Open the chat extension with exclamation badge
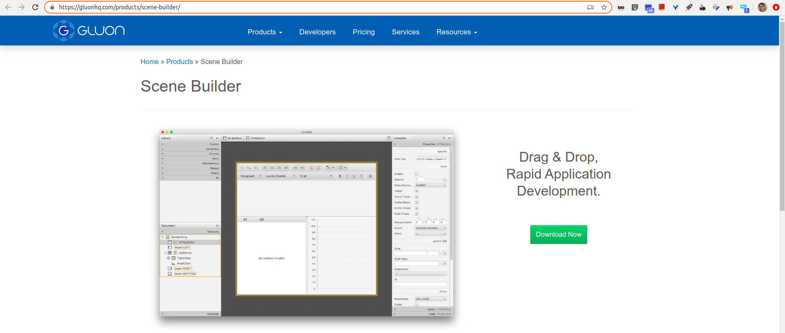This screenshot has width=785, height=333. pyautogui.click(x=744, y=8)
